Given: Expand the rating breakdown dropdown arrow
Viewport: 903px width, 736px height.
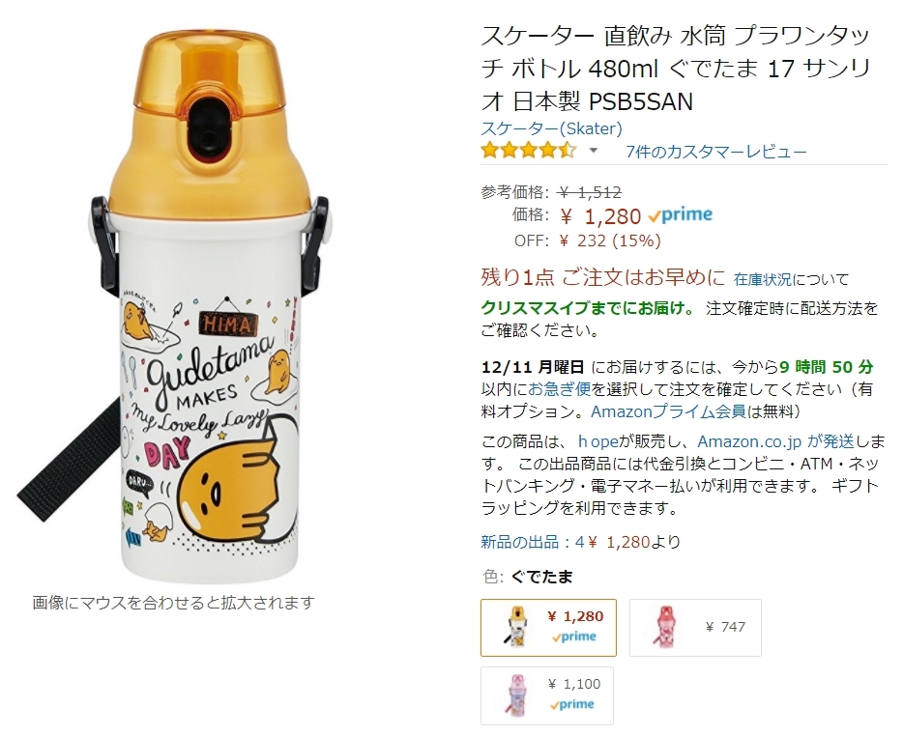Looking at the screenshot, I should pyautogui.click(x=594, y=152).
